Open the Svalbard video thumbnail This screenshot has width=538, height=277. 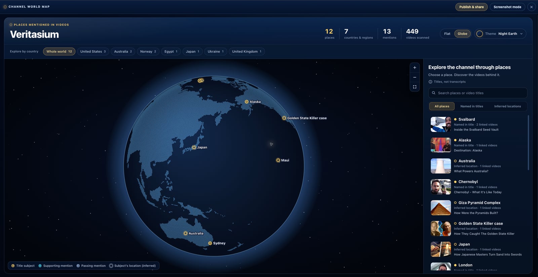coord(441,124)
